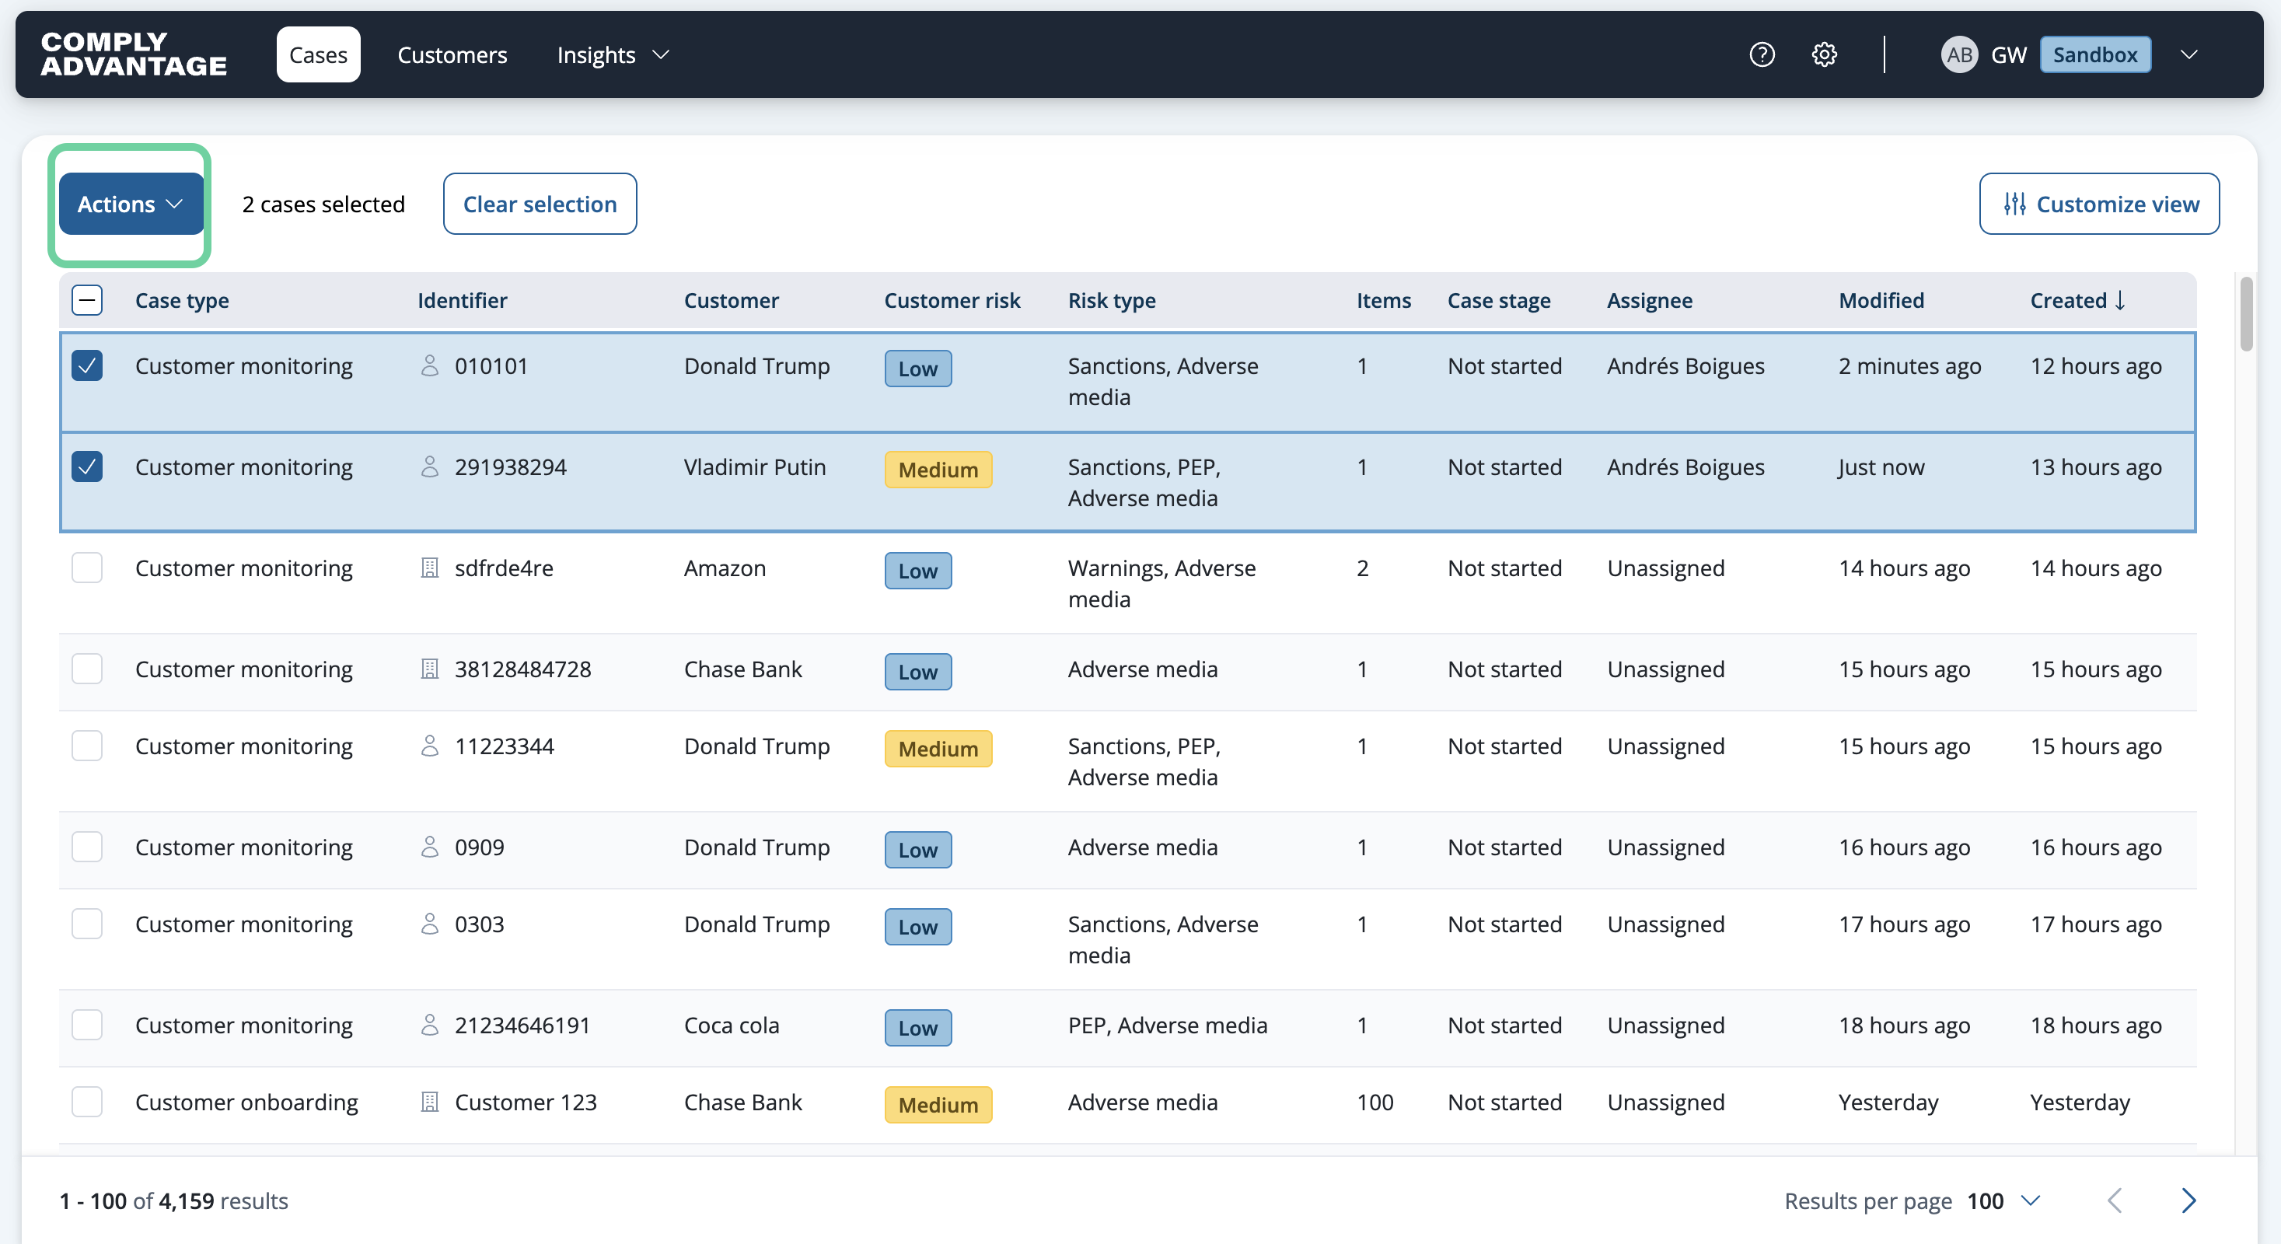Image resolution: width=2281 pixels, height=1244 pixels.
Task: Click the person icon beside 0303
Action: point(429,924)
